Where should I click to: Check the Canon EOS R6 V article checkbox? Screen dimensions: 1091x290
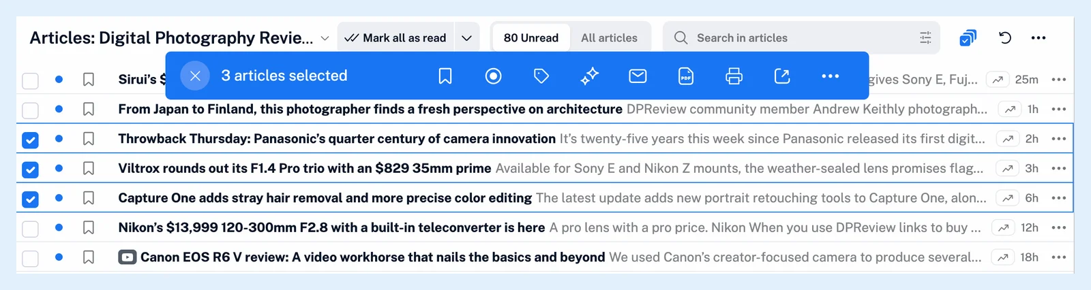click(x=30, y=259)
